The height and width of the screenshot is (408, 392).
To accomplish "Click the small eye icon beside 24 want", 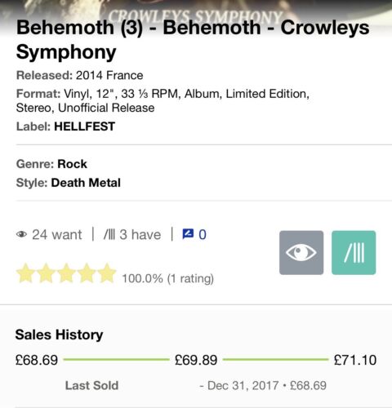I will pyautogui.click(x=21, y=234).
